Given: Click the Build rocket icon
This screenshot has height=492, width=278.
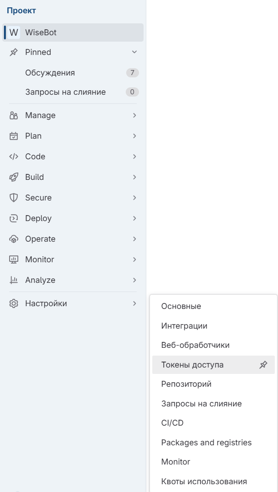Looking at the screenshot, I should tap(13, 177).
